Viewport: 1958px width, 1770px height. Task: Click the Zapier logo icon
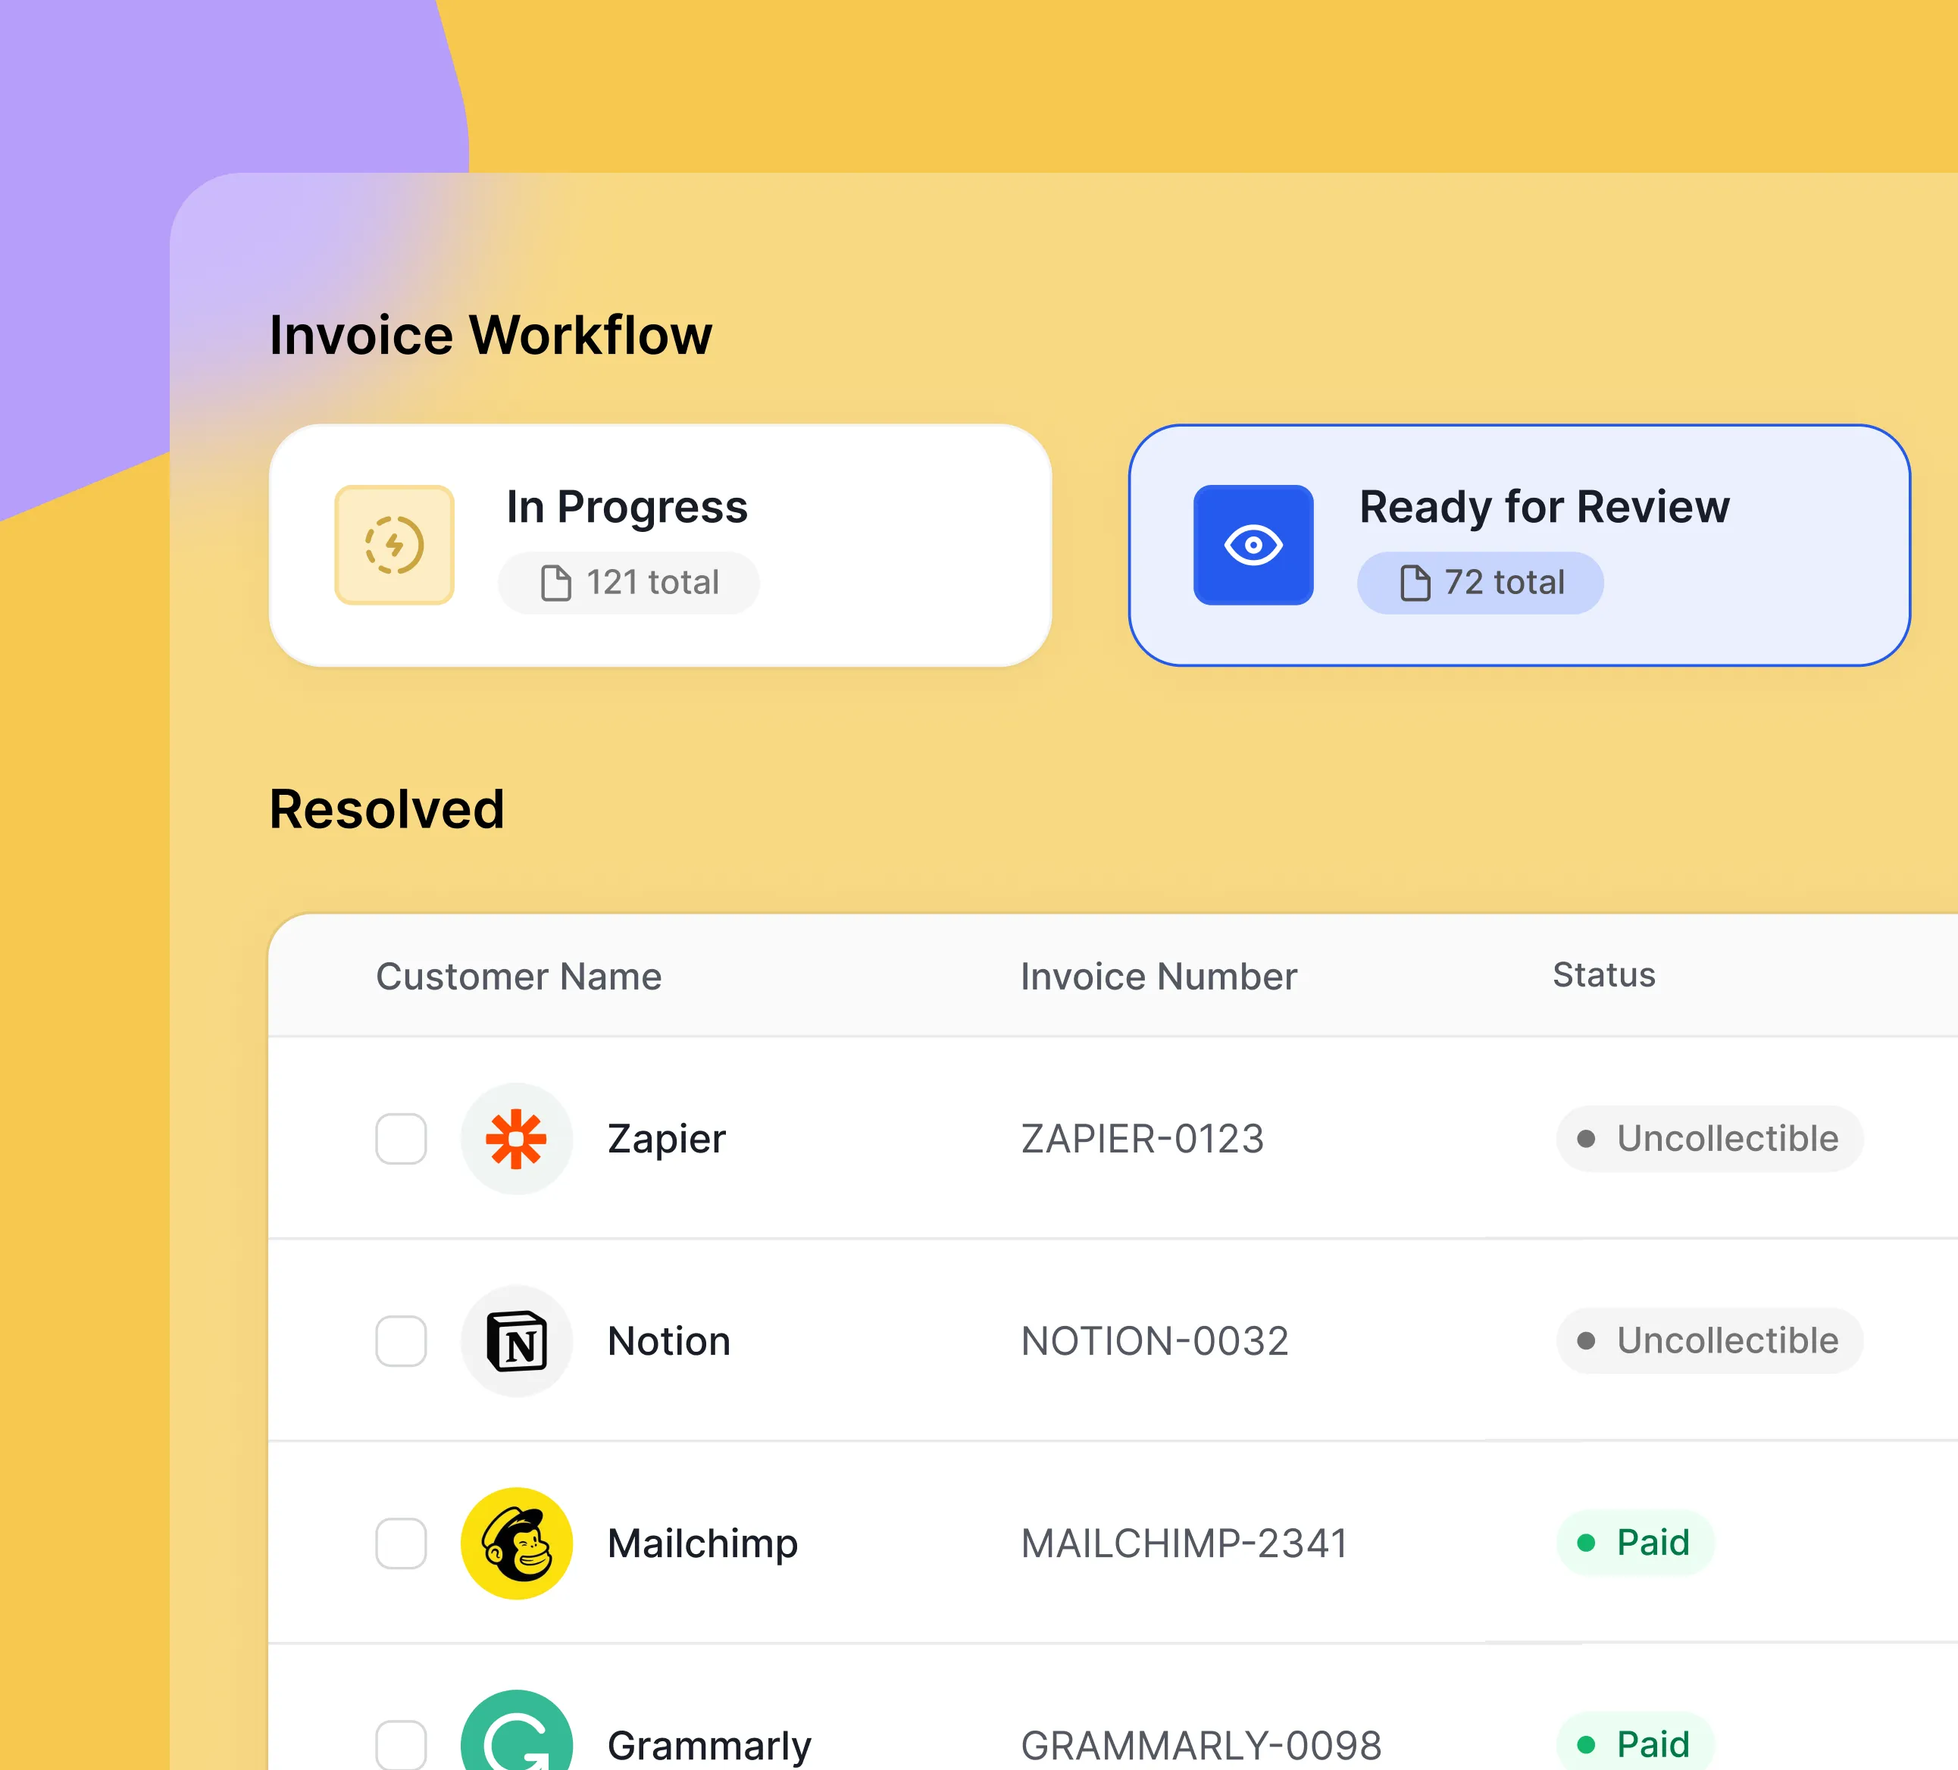[x=518, y=1138]
